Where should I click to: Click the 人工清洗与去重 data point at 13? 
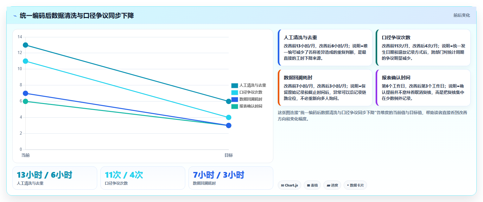[25, 45]
